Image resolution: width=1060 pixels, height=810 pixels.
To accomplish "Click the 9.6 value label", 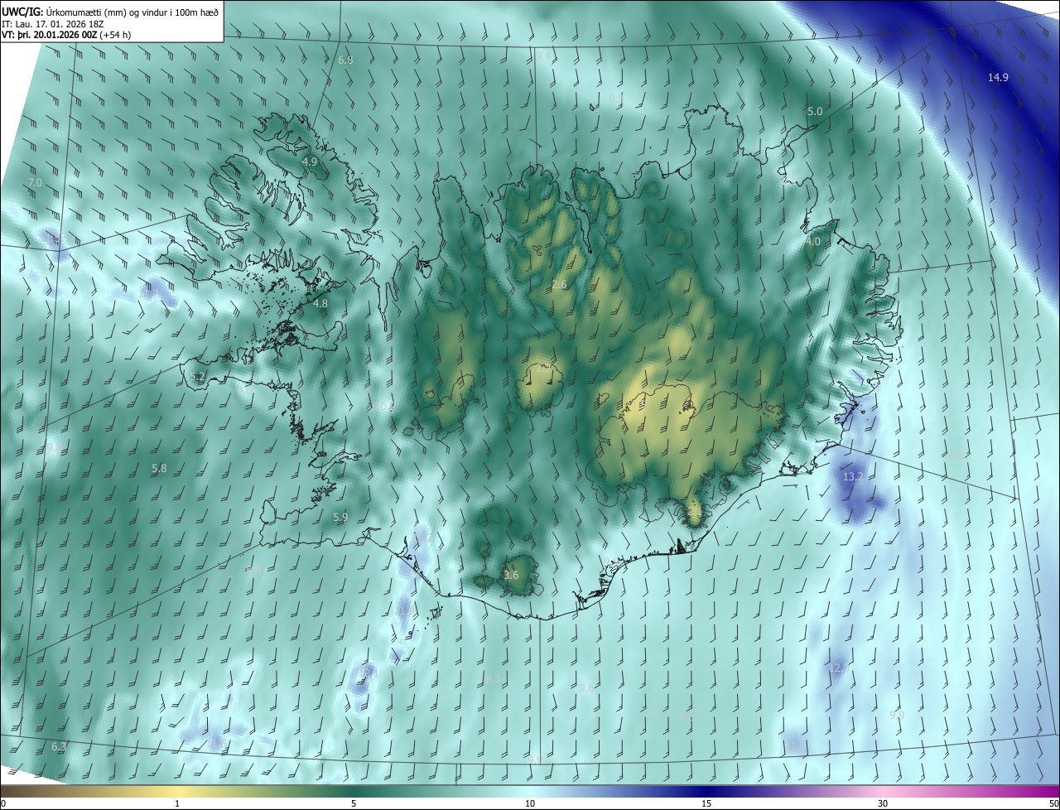I will tap(586, 688).
